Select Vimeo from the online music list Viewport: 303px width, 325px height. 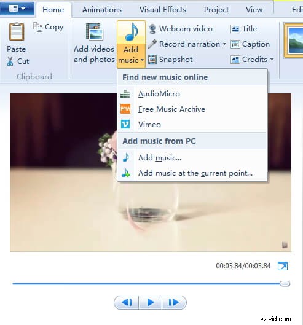click(x=192, y=125)
